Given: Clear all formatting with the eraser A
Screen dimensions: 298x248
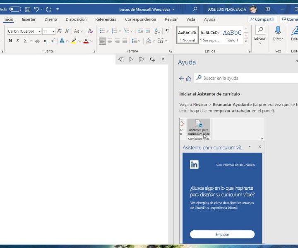Looking at the screenshot, I should 90,31.
